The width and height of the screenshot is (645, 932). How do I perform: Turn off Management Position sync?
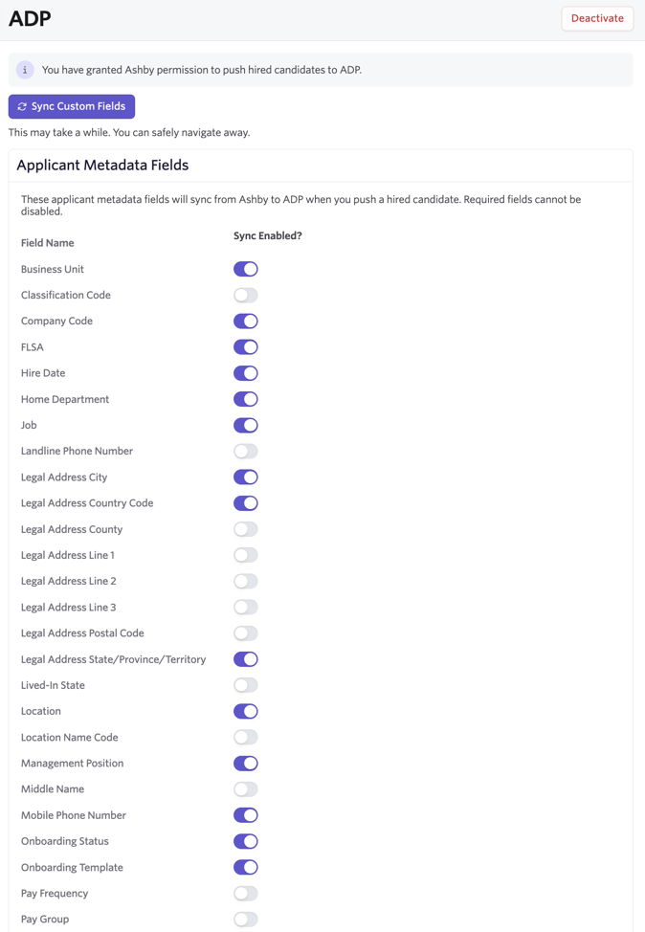pyautogui.click(x=246, y=764)
